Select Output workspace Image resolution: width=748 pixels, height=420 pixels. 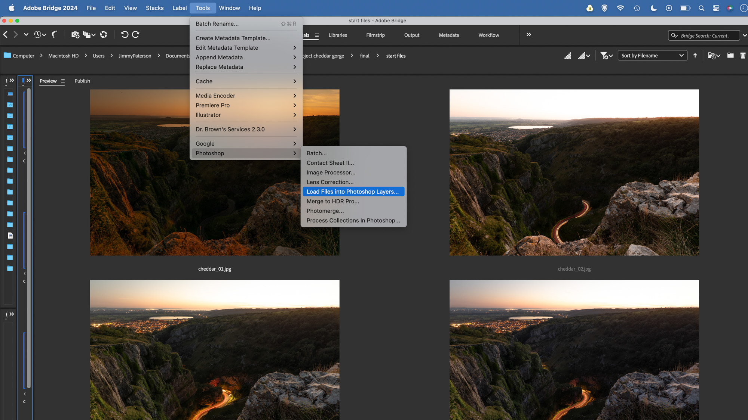click(x=412, y=35)
